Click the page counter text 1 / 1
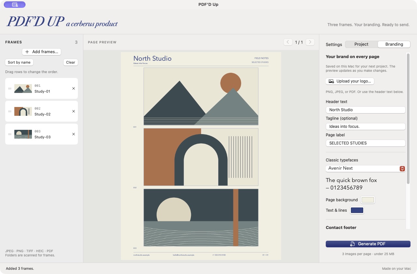The width and height of the screenshot is (417, 274). pos(299,42)
